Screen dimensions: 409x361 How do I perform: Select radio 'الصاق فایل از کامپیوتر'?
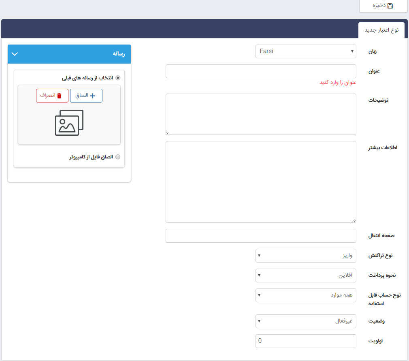click(118, 157)
